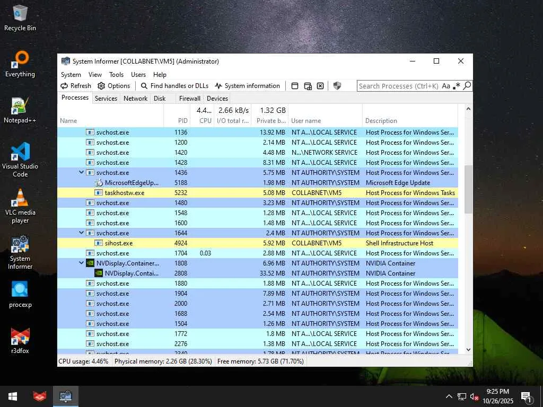Open the View menu
This screenshot has width=543, height=407.
click(x=95, y=75)
